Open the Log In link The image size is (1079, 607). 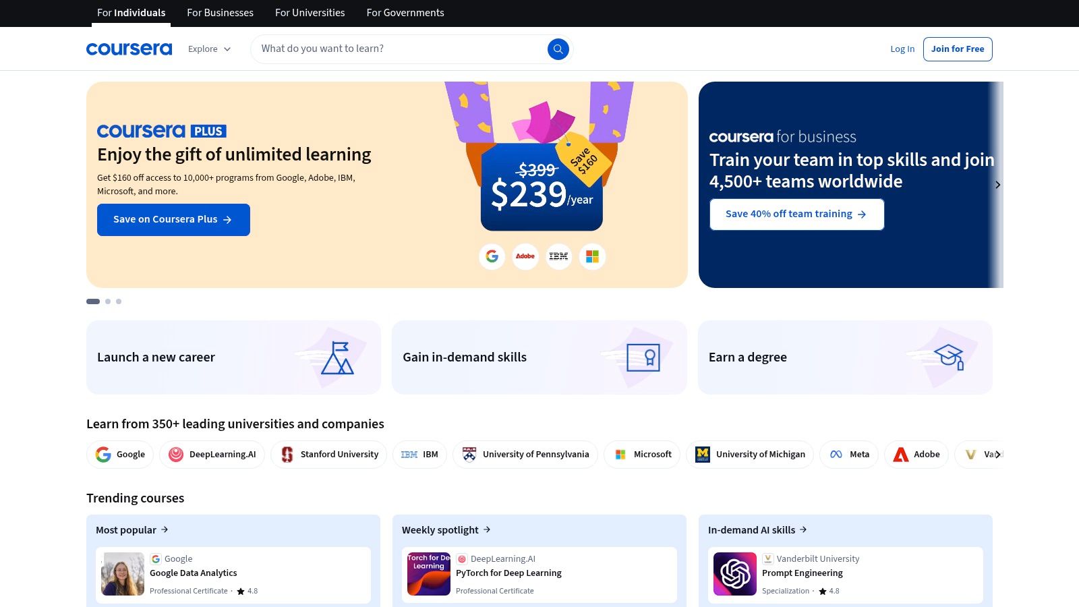coord(902,49)
